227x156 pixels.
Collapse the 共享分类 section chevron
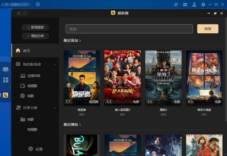55,108
